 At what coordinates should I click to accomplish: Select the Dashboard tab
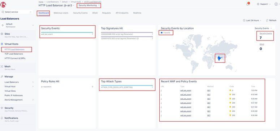click(x=44, y=13)
